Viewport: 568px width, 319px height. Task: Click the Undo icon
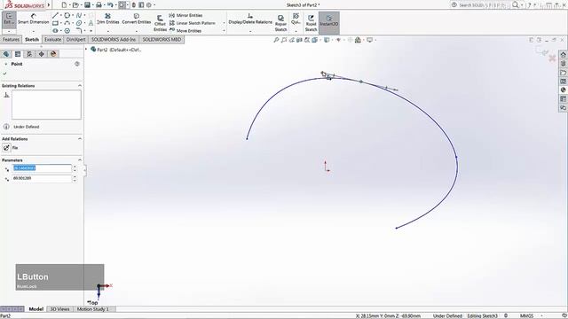[110, 5]
